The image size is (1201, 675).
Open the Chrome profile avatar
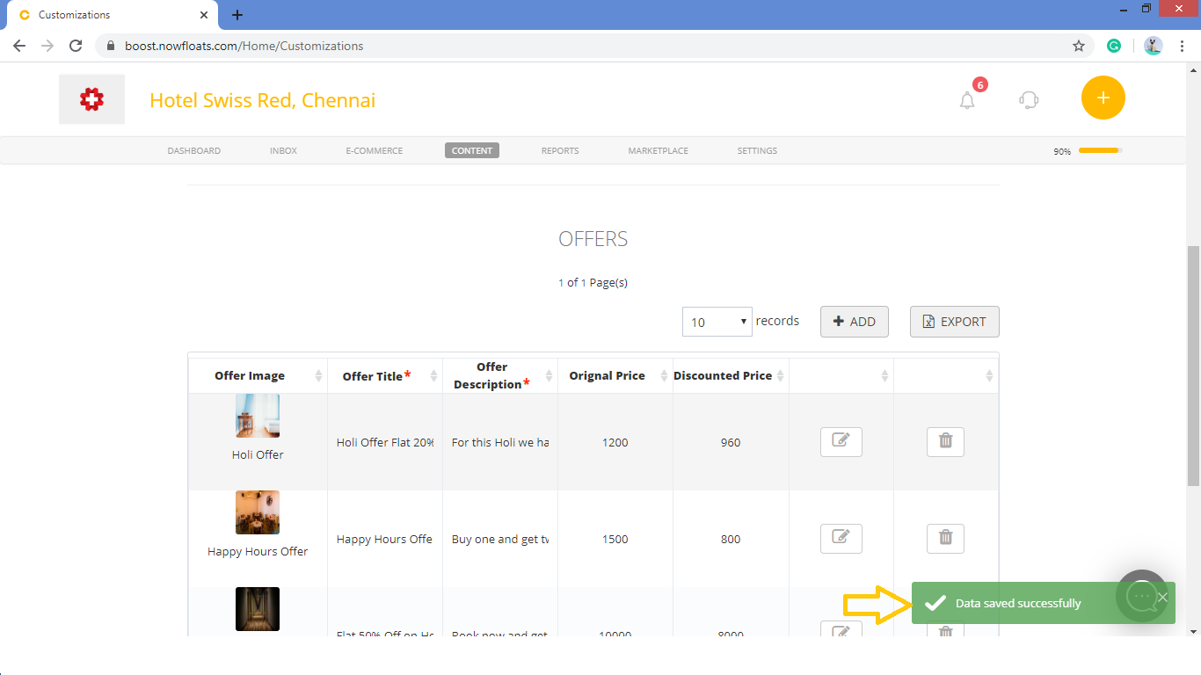coord(1154,46)
